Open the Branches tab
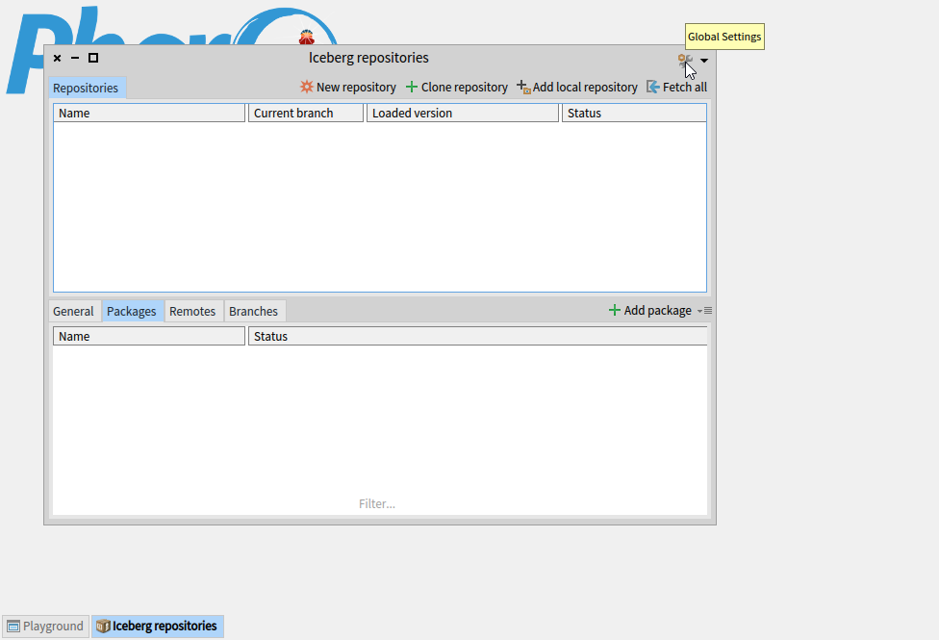Image resolution: width=939 pixels, height=640 pixels. point(253,311)
